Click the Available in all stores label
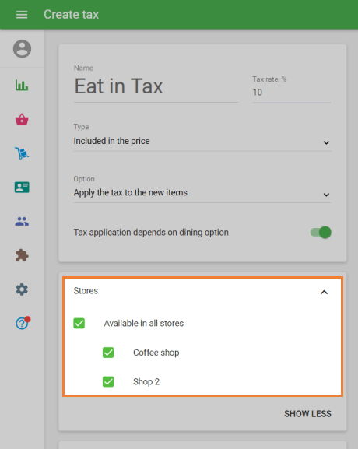Image resolution: width=358 pixels, height=449 pixels. [144, 323]
